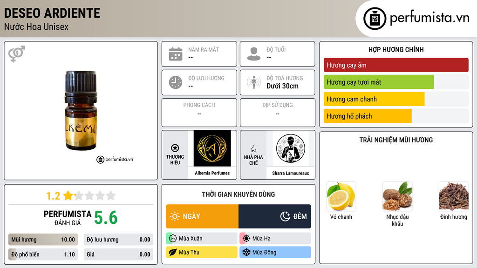Click the person icon for Độ tuổi
The height and width of the screenshot is (268, 477).
(x=254, y=54)
